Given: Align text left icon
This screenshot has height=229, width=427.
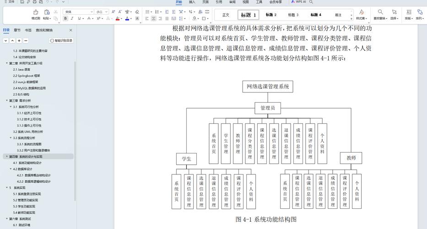Looking at the screenshot, I should pyautogui.click(x=147, y=18).
